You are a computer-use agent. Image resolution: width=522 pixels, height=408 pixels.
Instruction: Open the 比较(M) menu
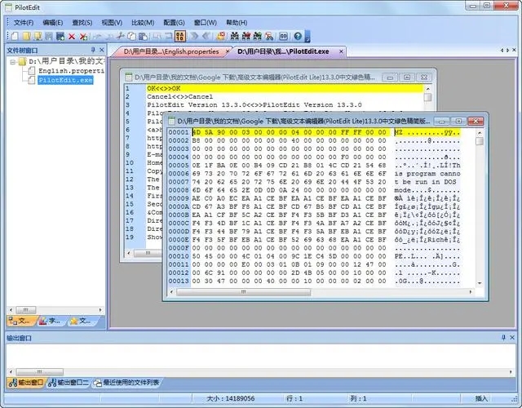143,22
